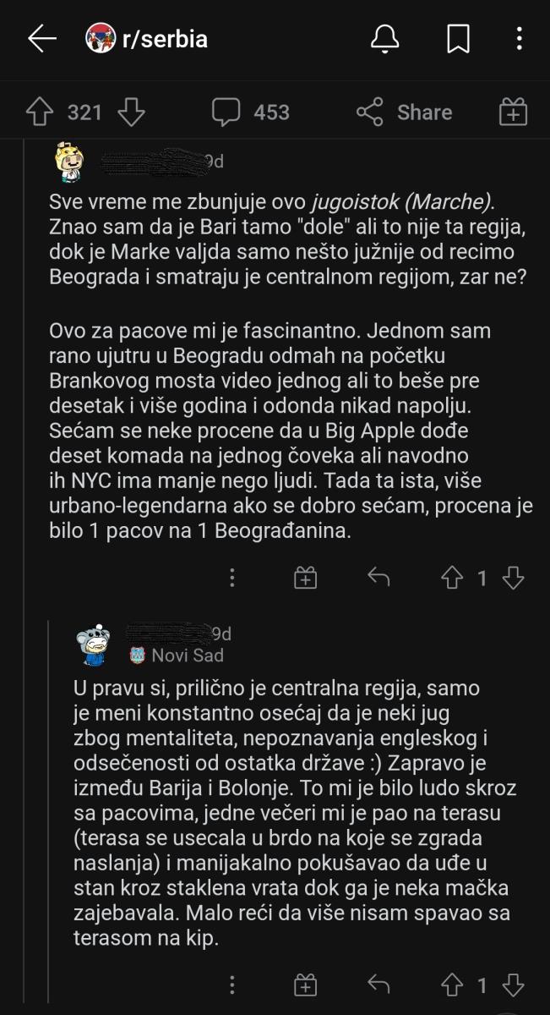Open notifications via the bell icon

pos(385,39)
